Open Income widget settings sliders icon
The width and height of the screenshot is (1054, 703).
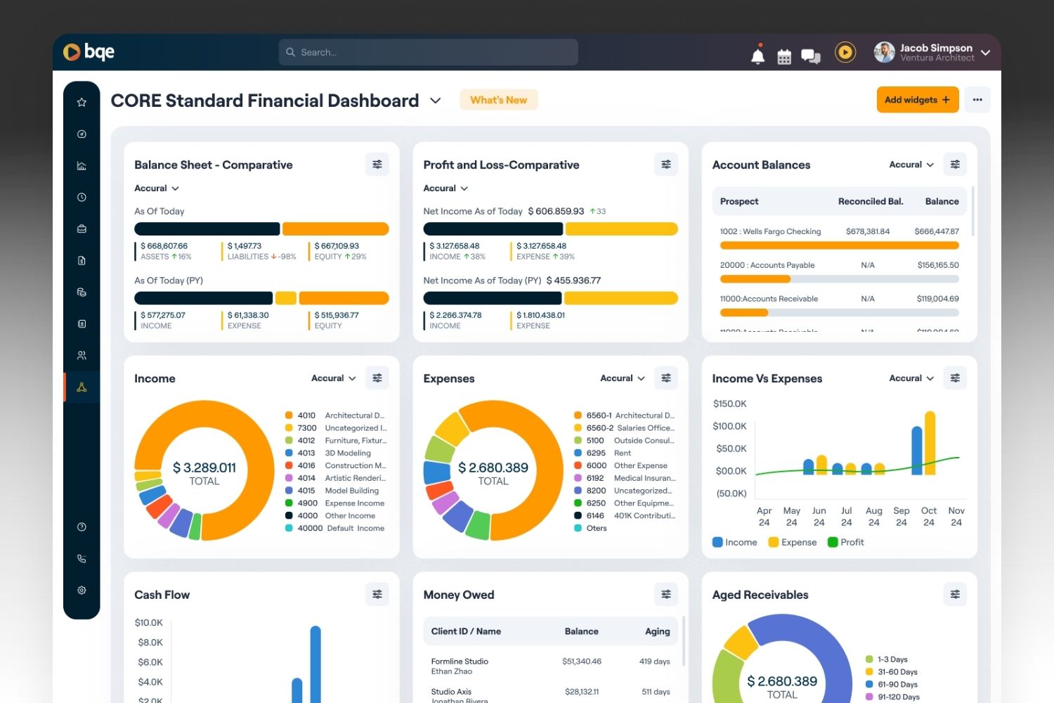pos(377,378)
